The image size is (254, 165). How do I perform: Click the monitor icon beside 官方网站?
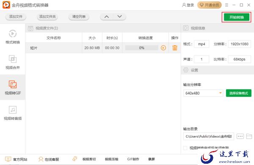tap(8, 159)
